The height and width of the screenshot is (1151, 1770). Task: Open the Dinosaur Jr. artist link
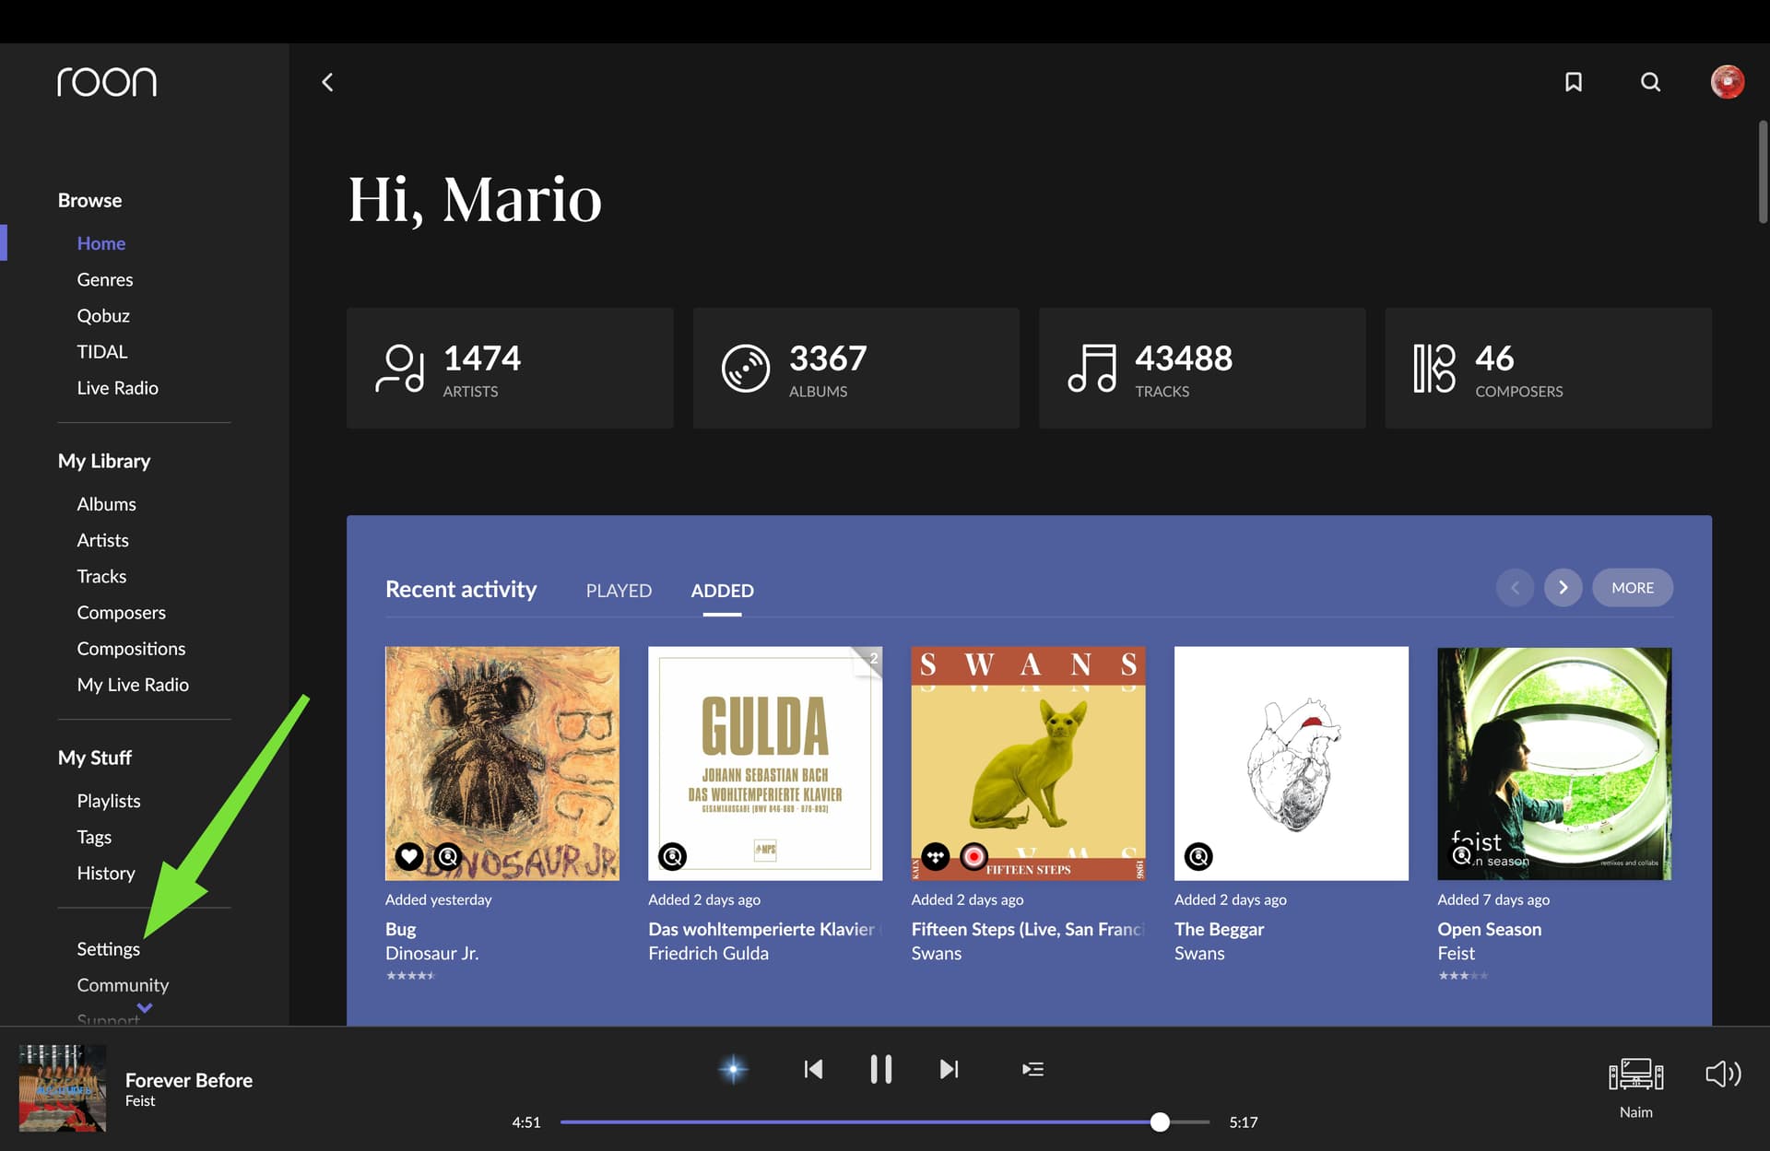[431, 953]
